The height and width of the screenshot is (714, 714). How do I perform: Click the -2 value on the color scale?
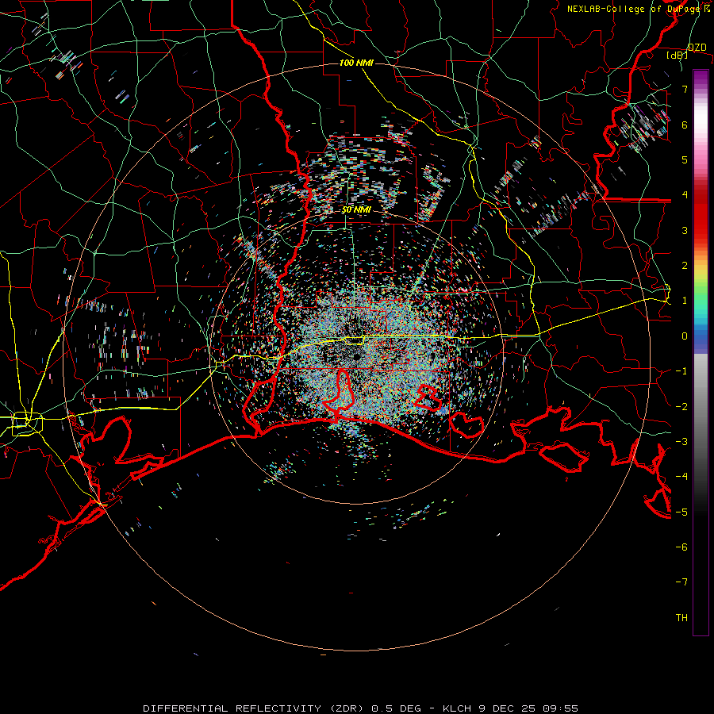[681, 407]
